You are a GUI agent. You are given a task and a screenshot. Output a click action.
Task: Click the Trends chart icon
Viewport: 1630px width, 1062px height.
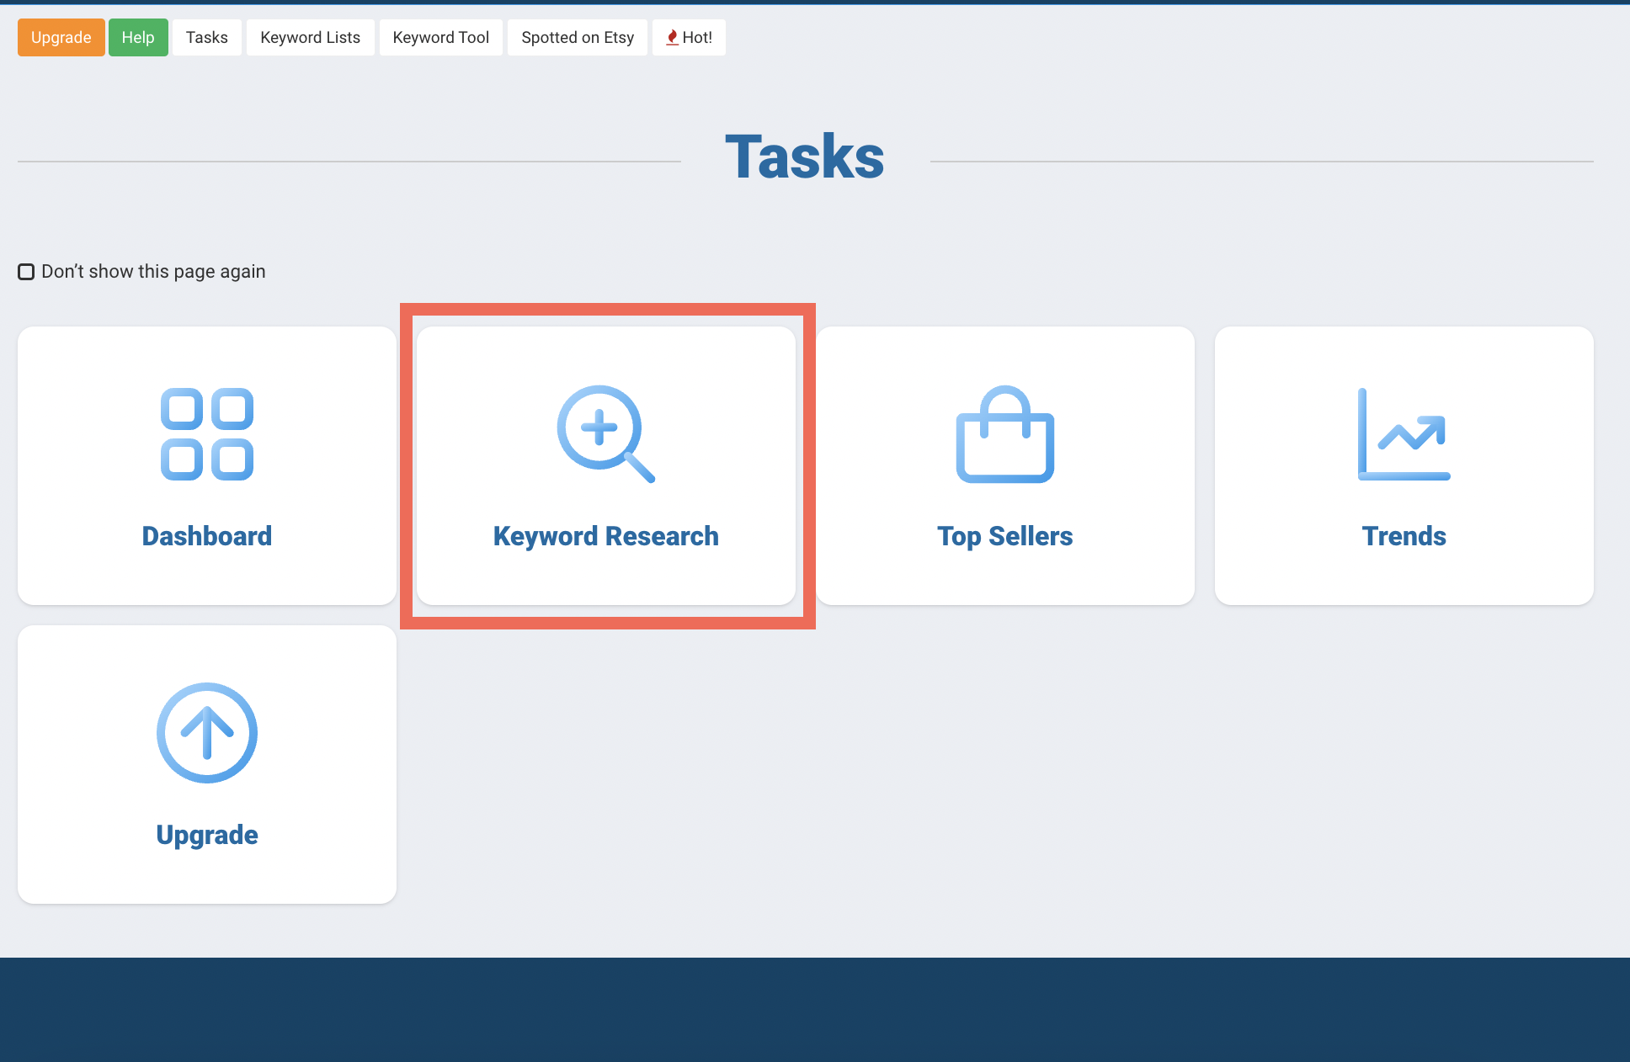(x=1404, y=434)
